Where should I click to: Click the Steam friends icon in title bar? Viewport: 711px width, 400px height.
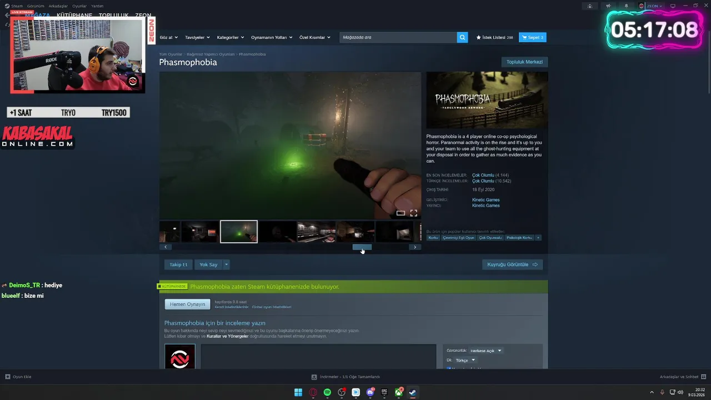click(x=590, y=6)
